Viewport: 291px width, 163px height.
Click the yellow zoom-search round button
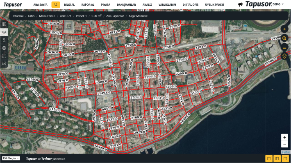pos(284,38)
